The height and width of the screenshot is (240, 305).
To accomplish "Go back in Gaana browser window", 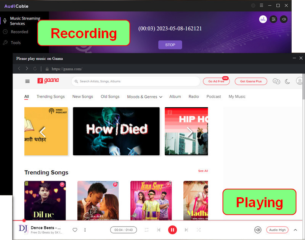I will tap(19, 69).
